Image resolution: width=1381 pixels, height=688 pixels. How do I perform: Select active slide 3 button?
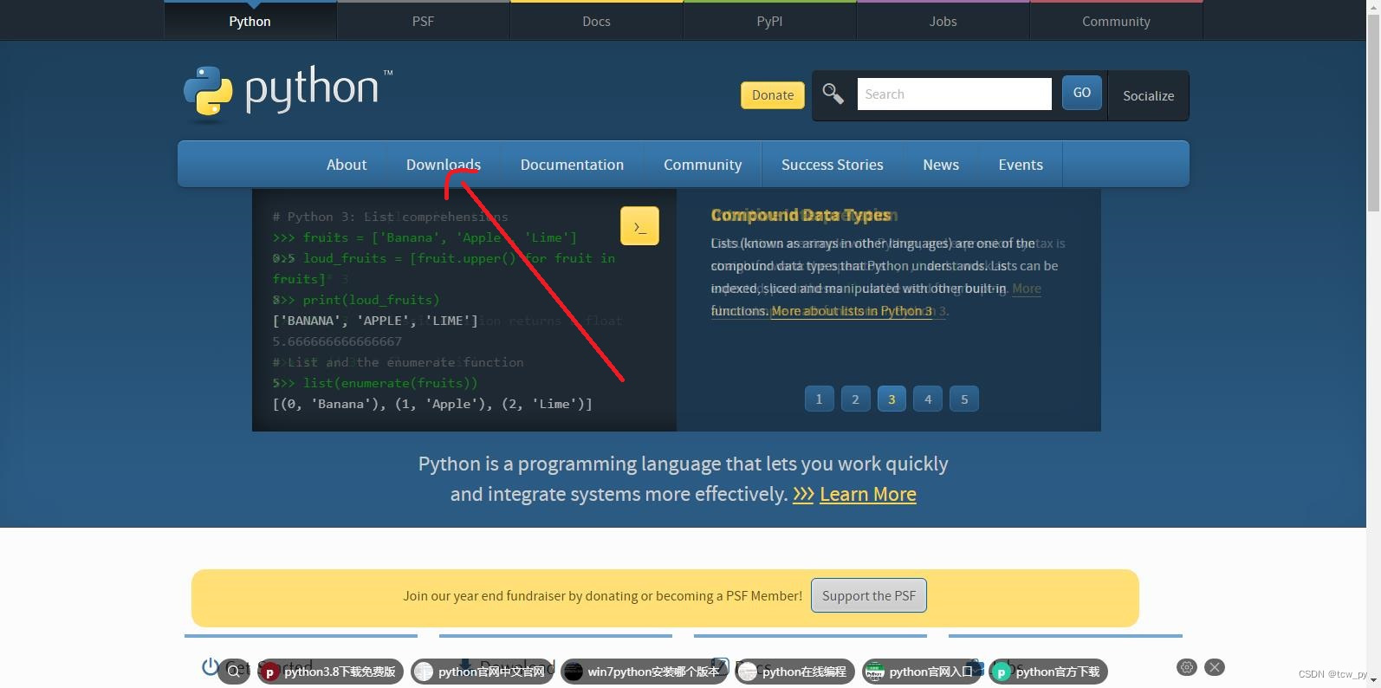click(891, 399)
